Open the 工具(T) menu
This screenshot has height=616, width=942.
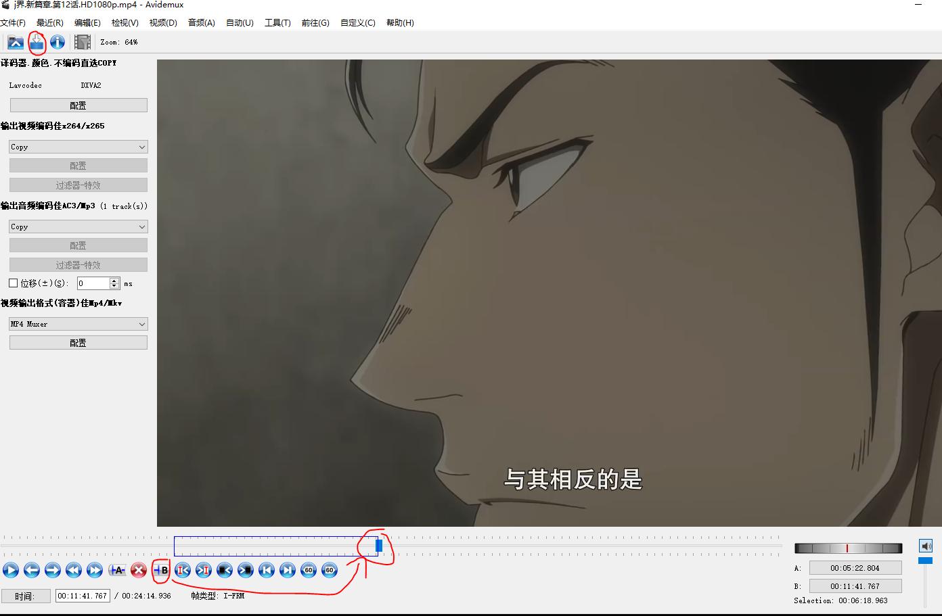[x=277, y=22]
